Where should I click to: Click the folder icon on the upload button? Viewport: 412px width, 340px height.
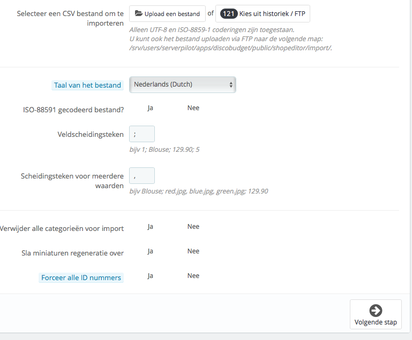(x=139, y=14)
